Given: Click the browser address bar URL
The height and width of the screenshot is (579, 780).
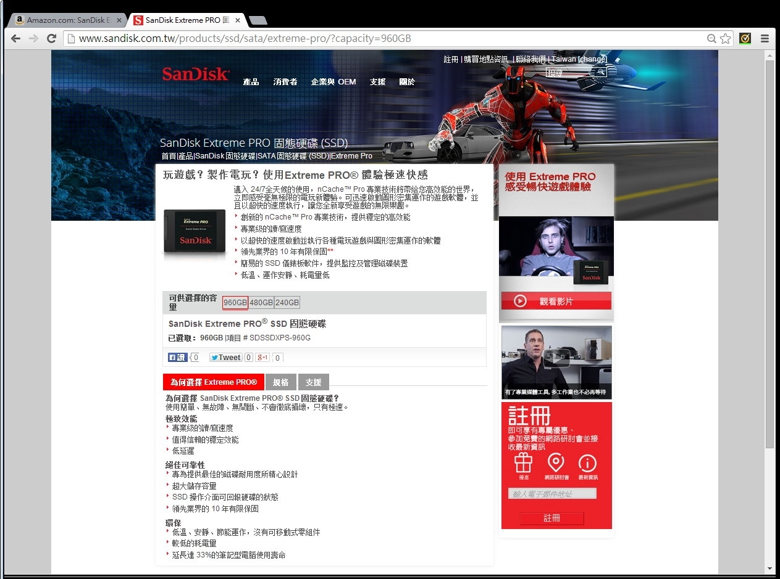Looking at the screenshot, I should pyautogui.click(x=245, y=39).
